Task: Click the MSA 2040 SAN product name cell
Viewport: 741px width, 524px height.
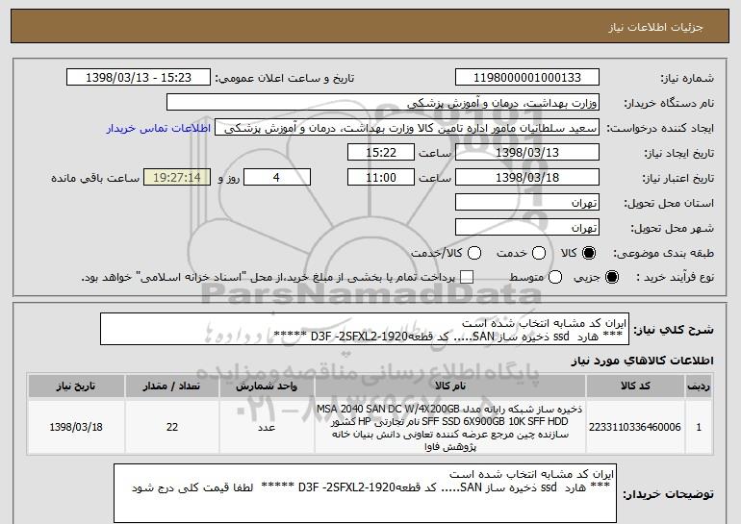Action: click(x=450, y=427)
